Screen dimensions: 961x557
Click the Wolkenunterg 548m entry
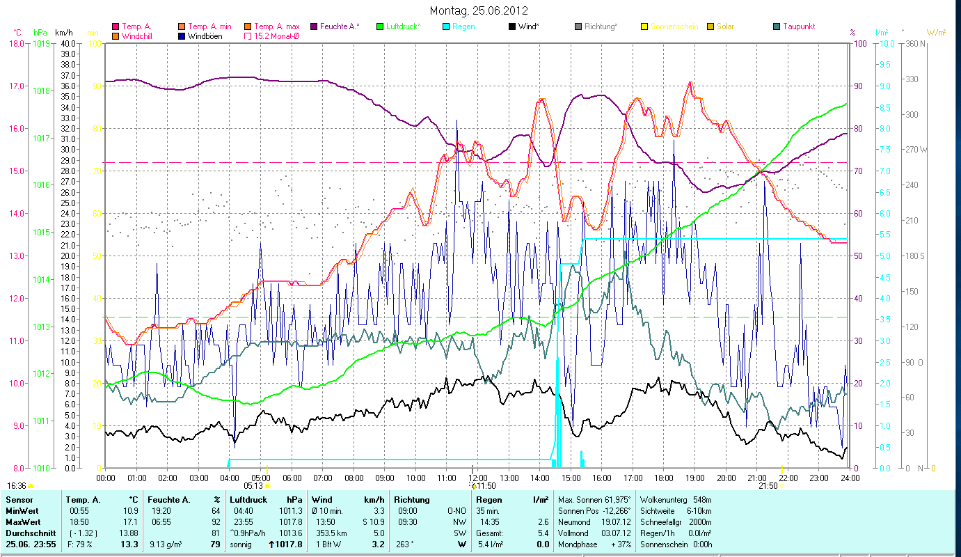[675, 500]
